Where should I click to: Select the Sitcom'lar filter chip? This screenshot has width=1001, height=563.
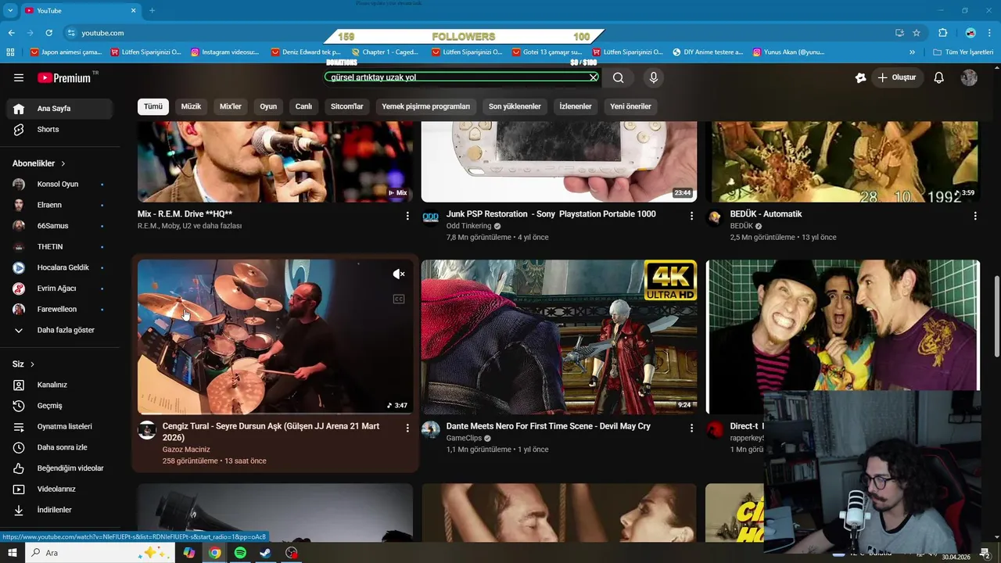[347, 106]
